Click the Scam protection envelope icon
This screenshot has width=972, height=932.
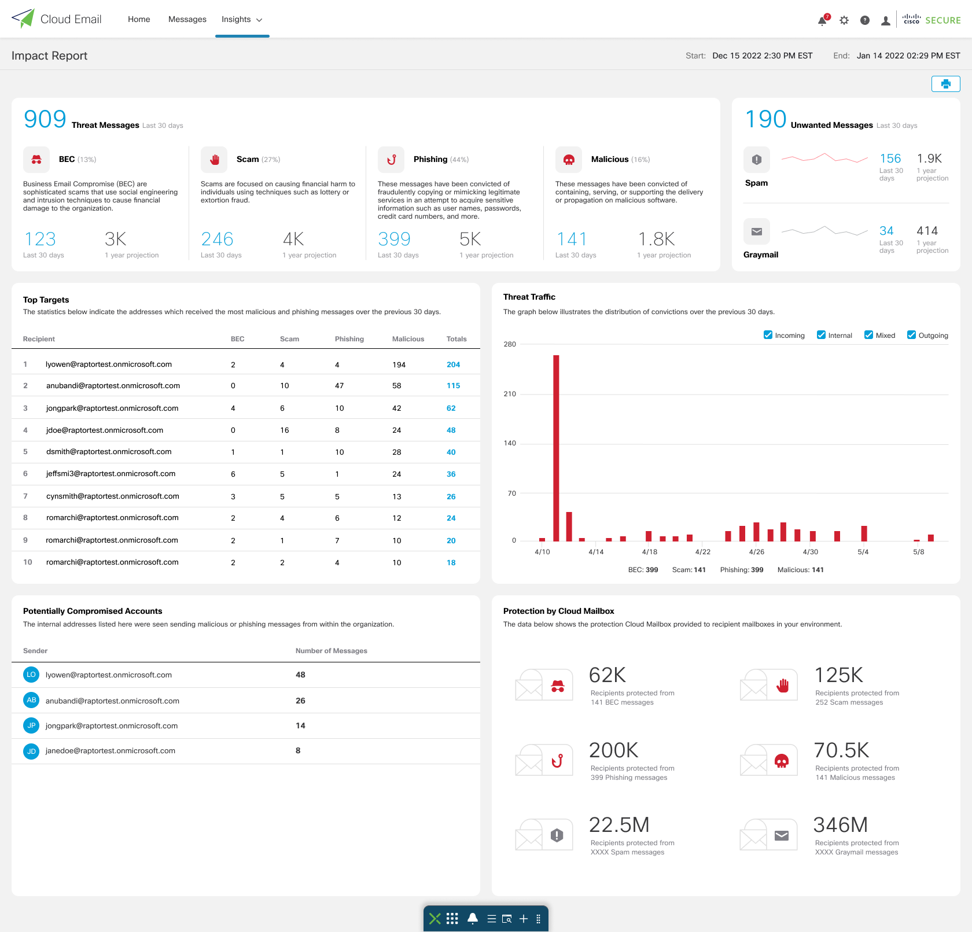pyautogui.click(x=768, y=685)
